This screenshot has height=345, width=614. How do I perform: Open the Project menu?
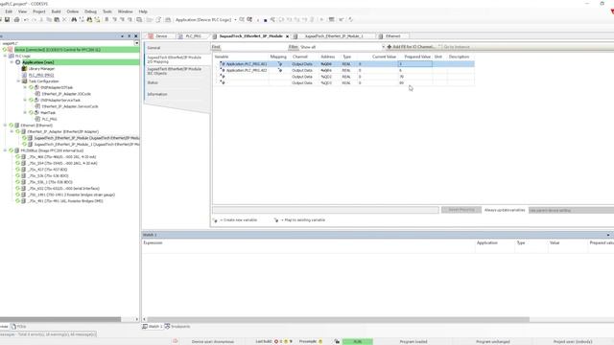click(x=38, y=11)
